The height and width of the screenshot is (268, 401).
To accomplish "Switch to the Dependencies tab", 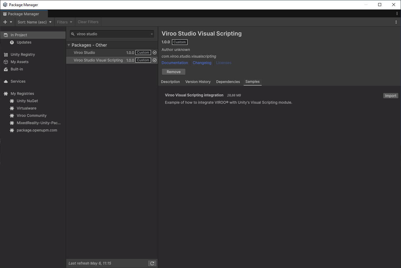I will [x=228, y=81].
